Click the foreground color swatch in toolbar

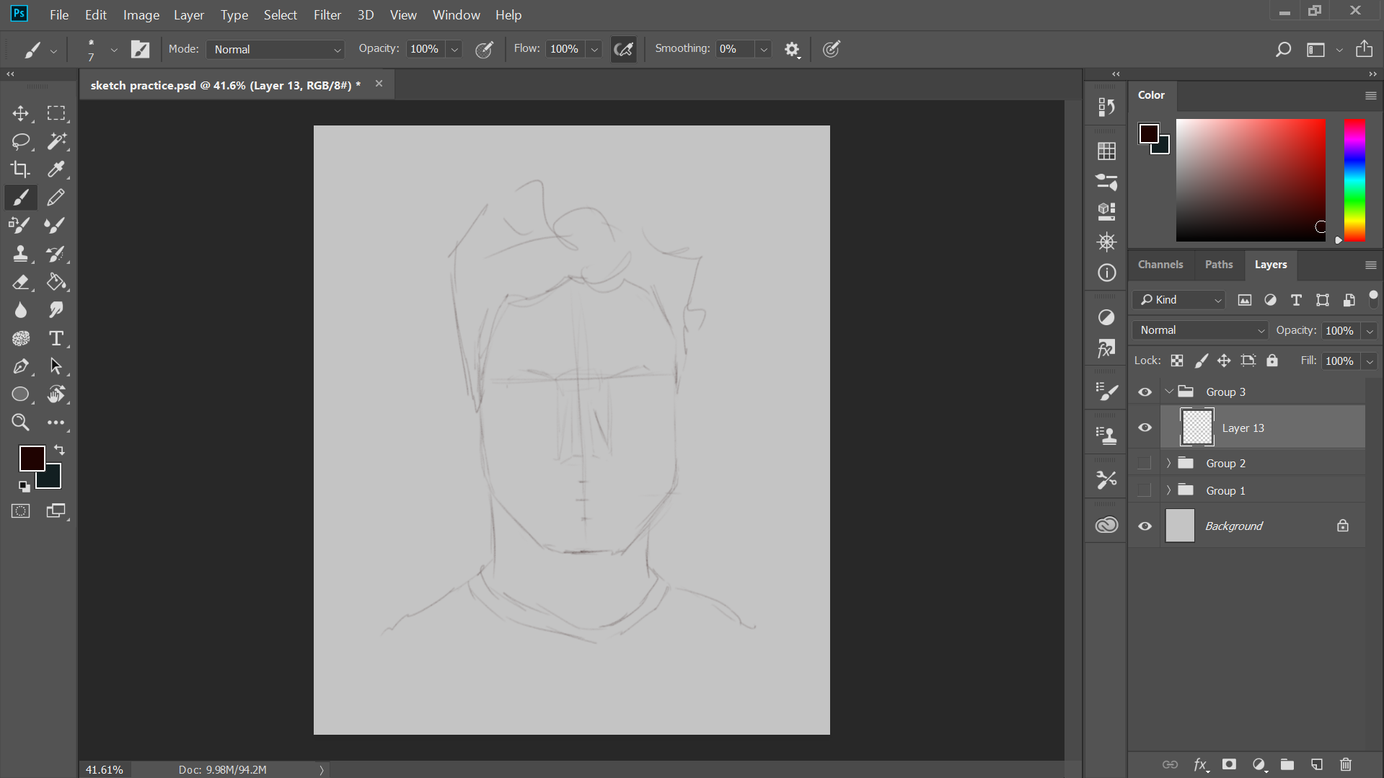pyautogui.click(x=32, y=458)
